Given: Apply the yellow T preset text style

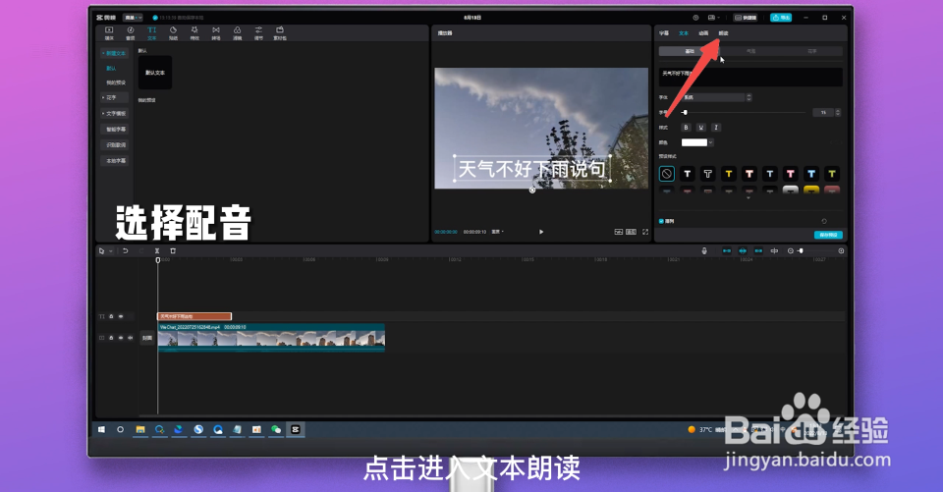Looking at the screenshot, I should click(x=728, y=174).
